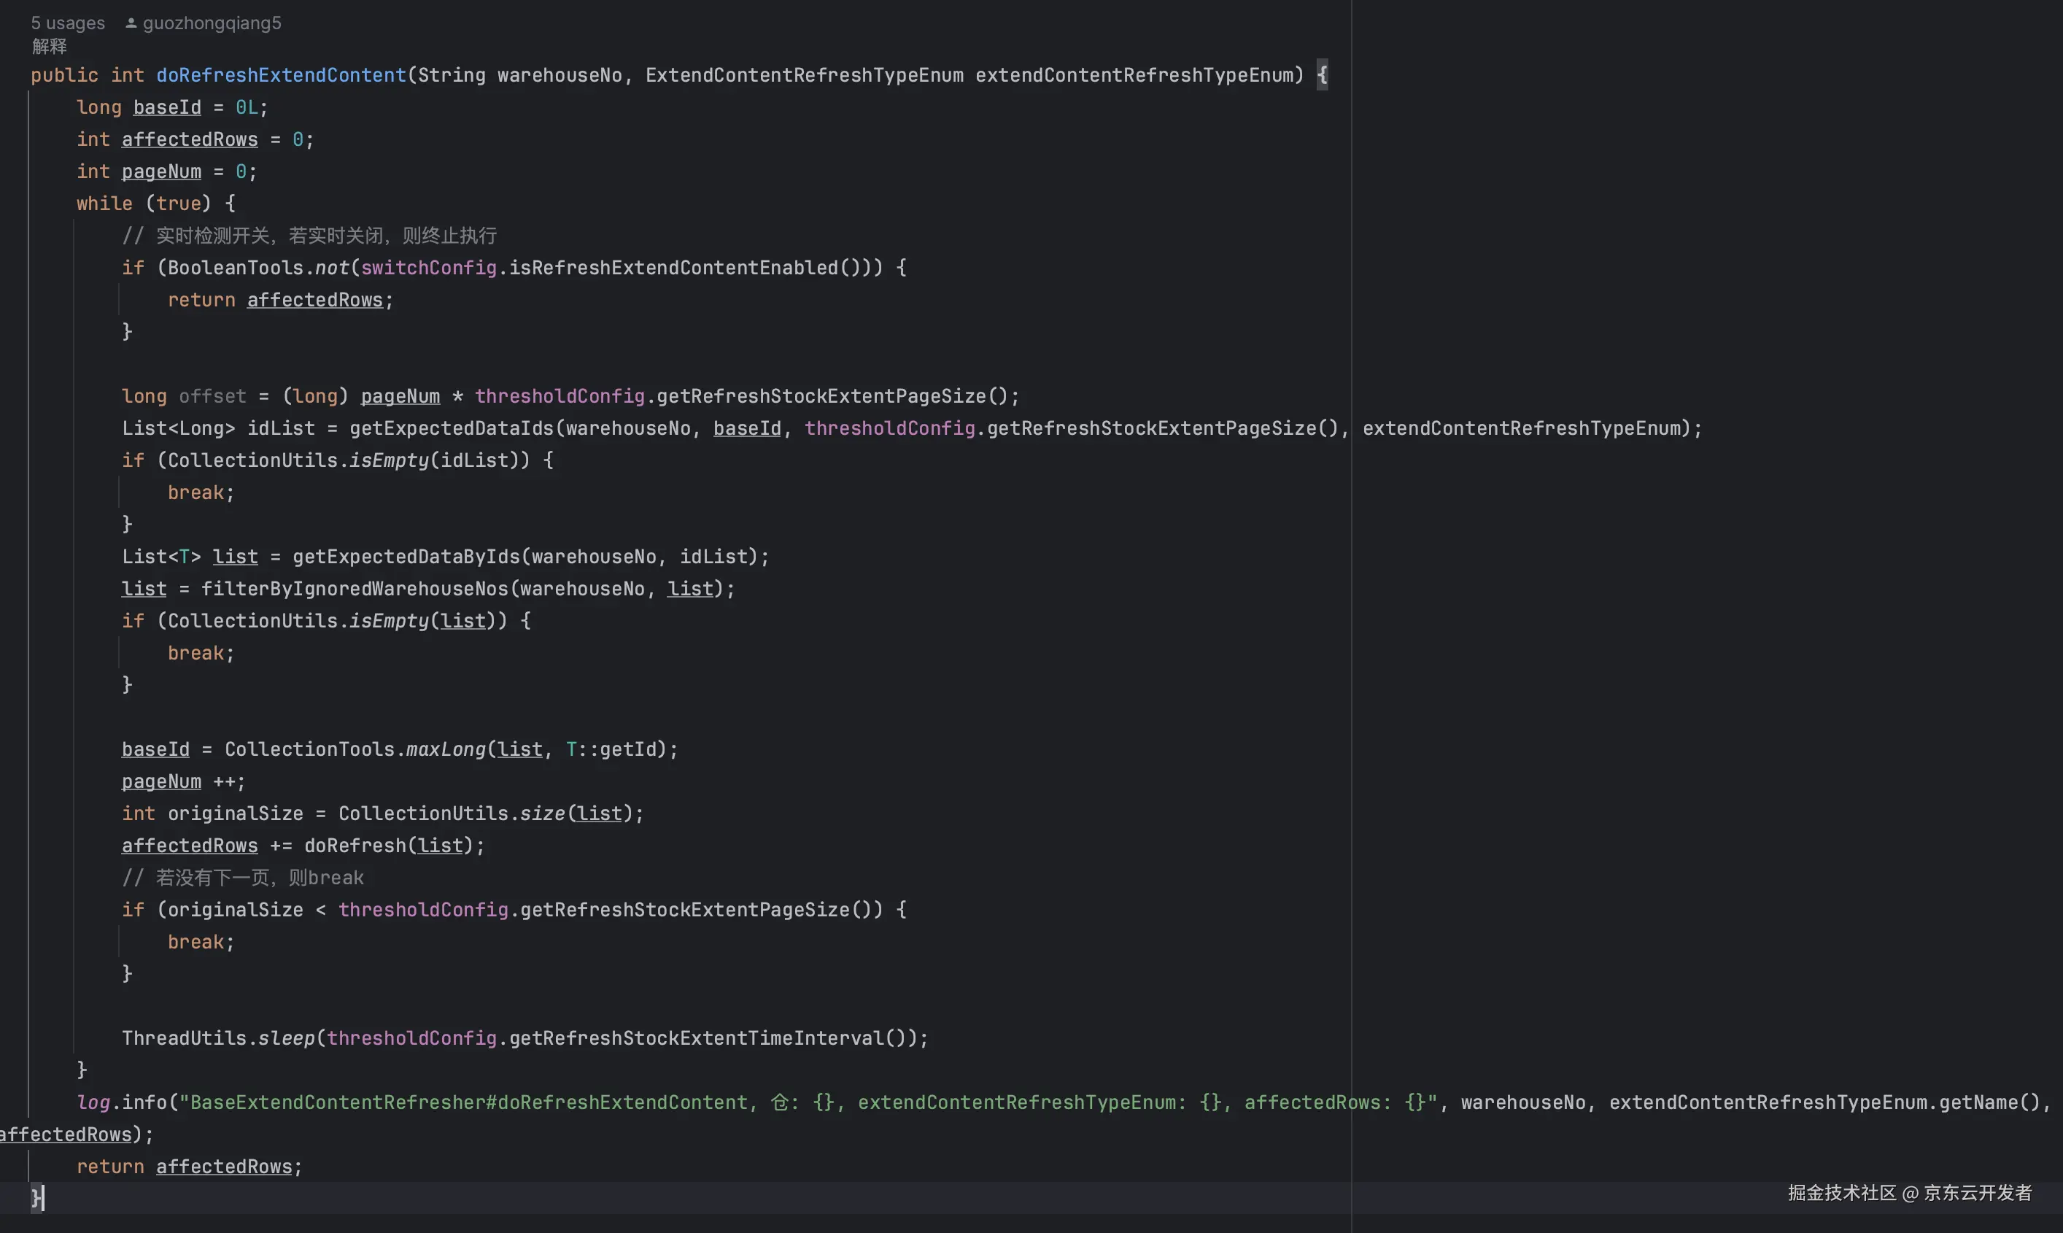Open the '5 usages' inlay hint
The height and width of the screenshot is (1233, 2063).
(x=68, y=23)
